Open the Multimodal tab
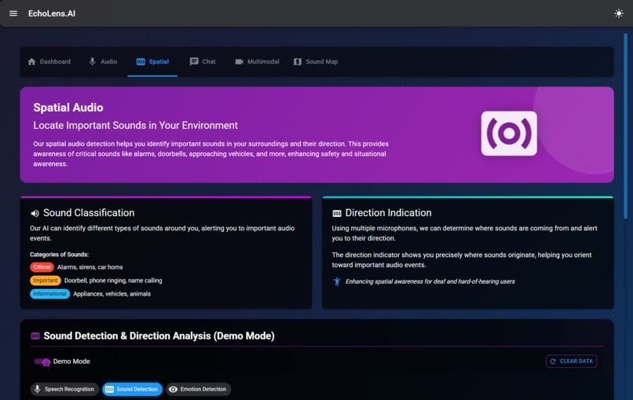 [x=257, y=61]
